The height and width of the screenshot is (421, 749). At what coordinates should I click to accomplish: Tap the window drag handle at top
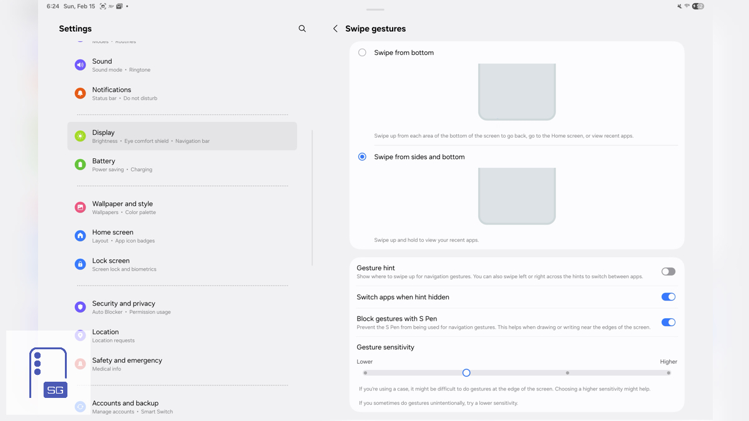375,10
